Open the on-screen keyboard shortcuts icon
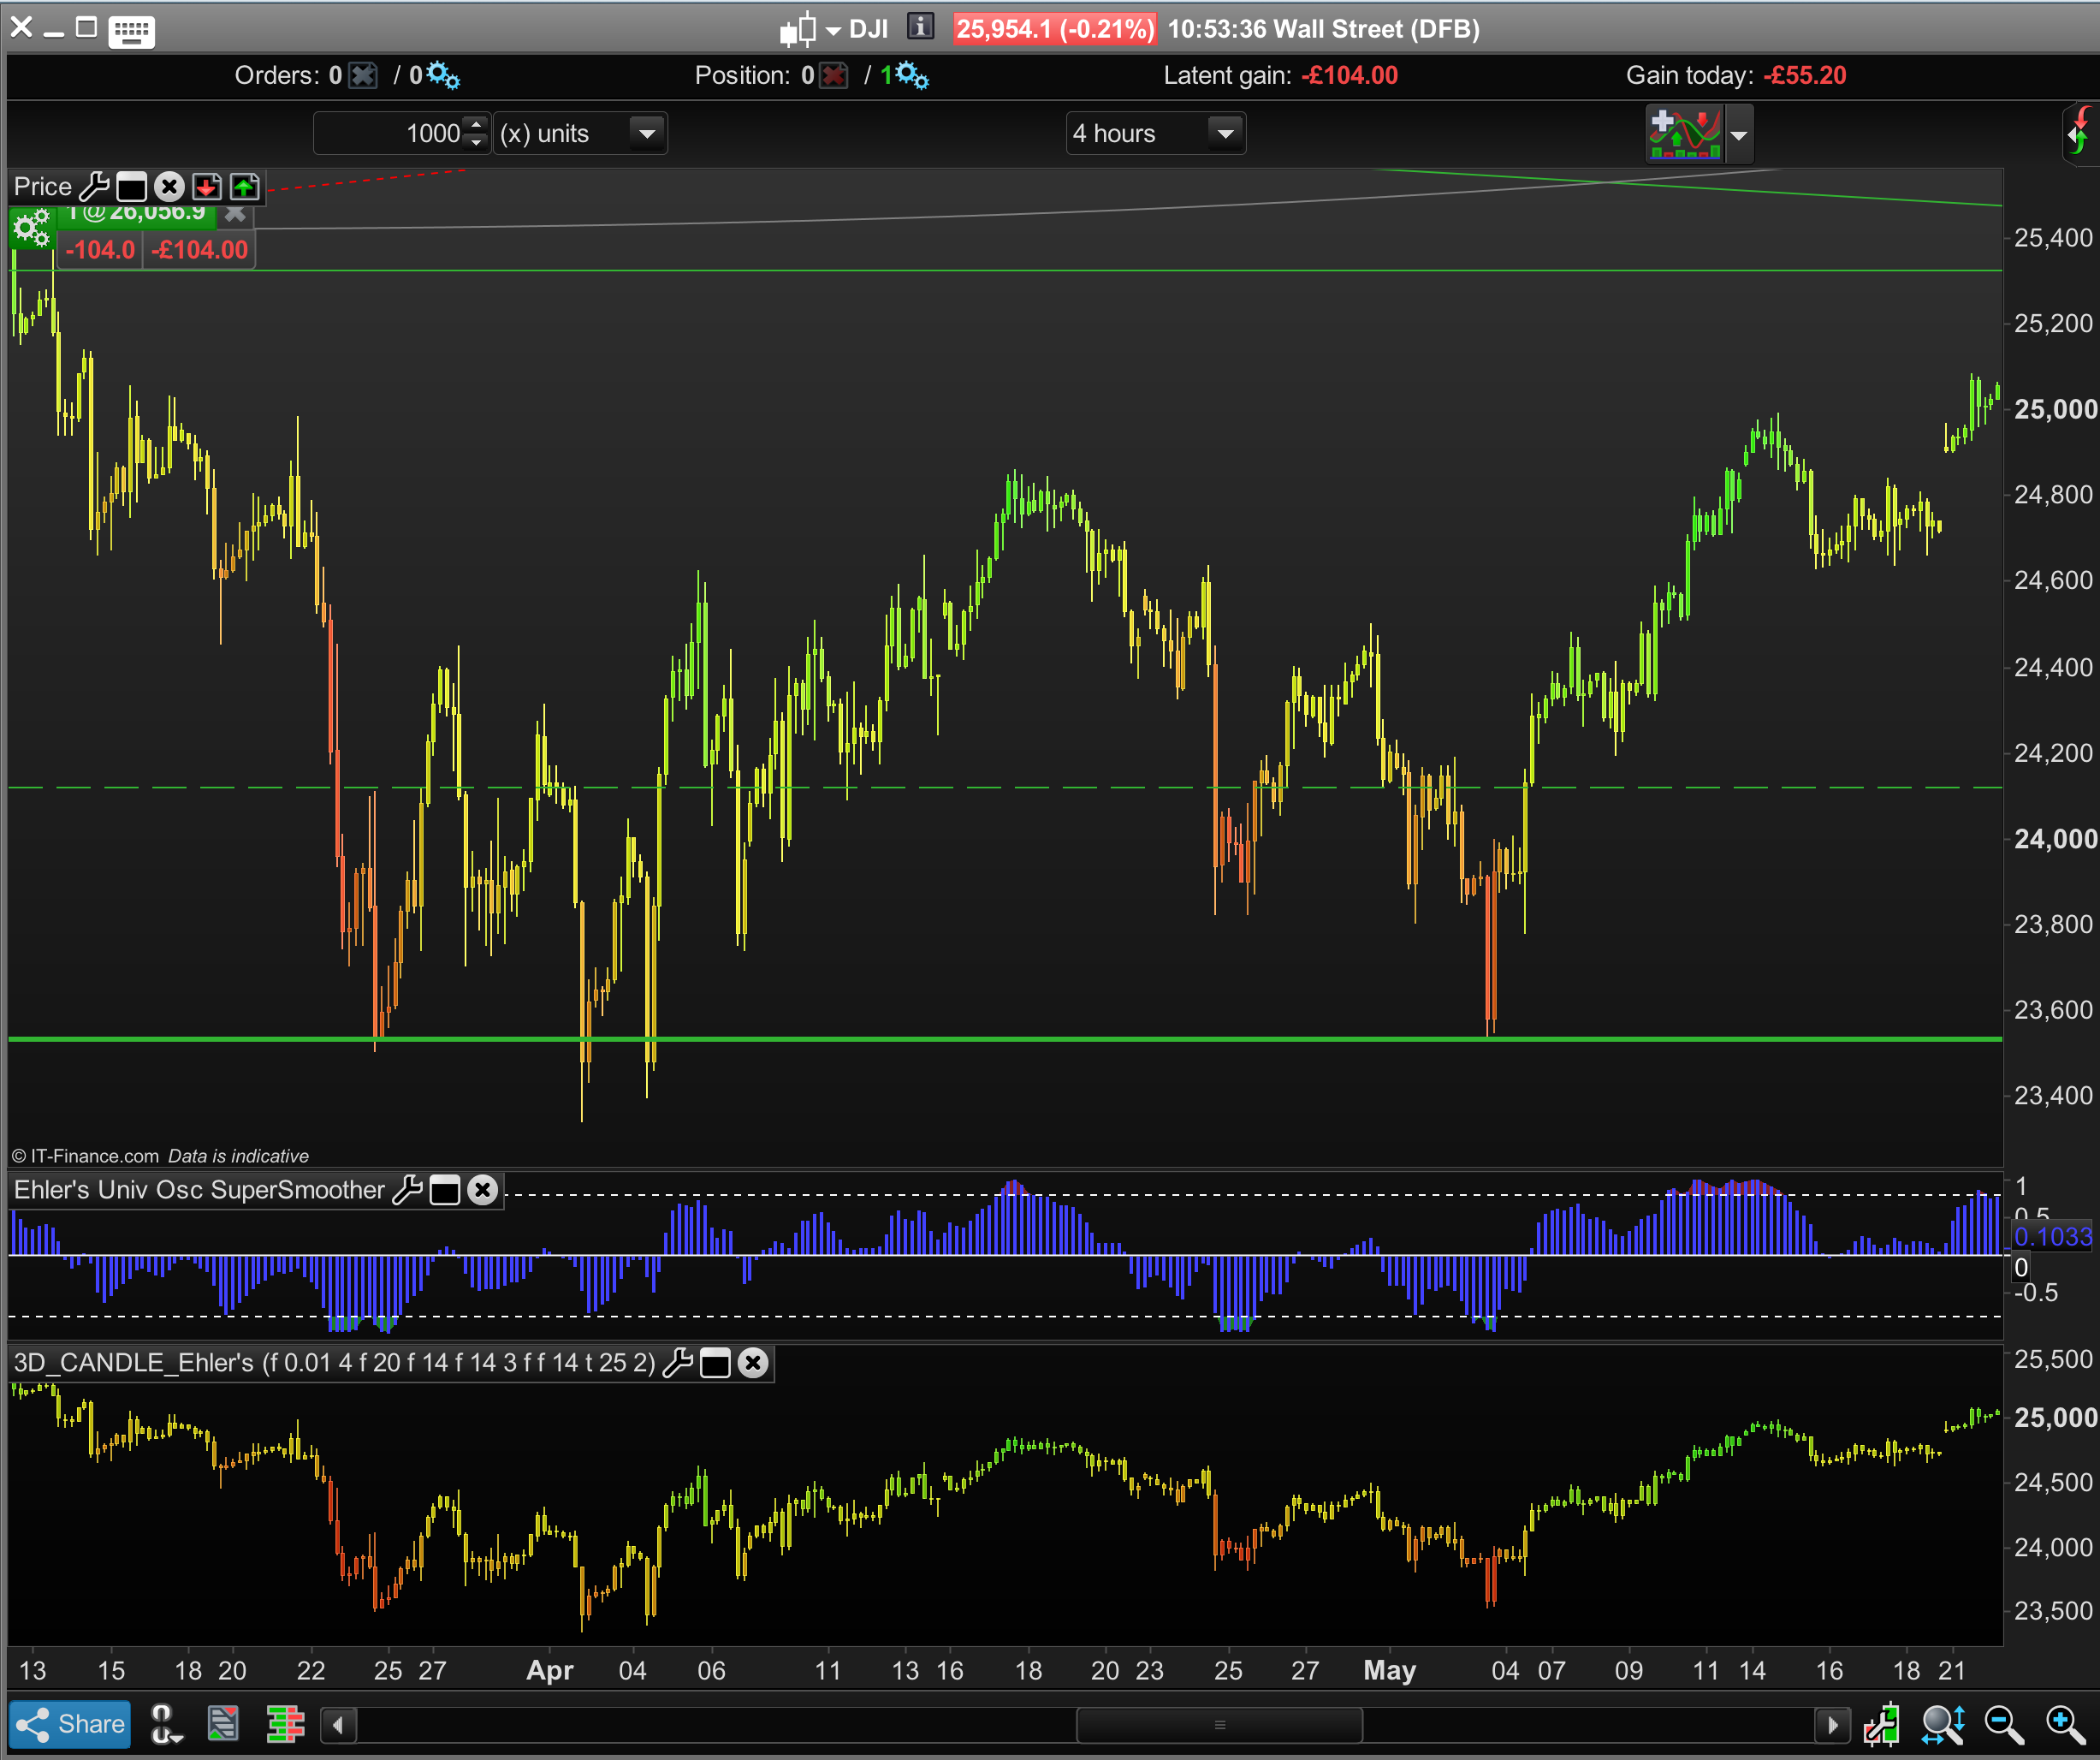 point(131,30)
